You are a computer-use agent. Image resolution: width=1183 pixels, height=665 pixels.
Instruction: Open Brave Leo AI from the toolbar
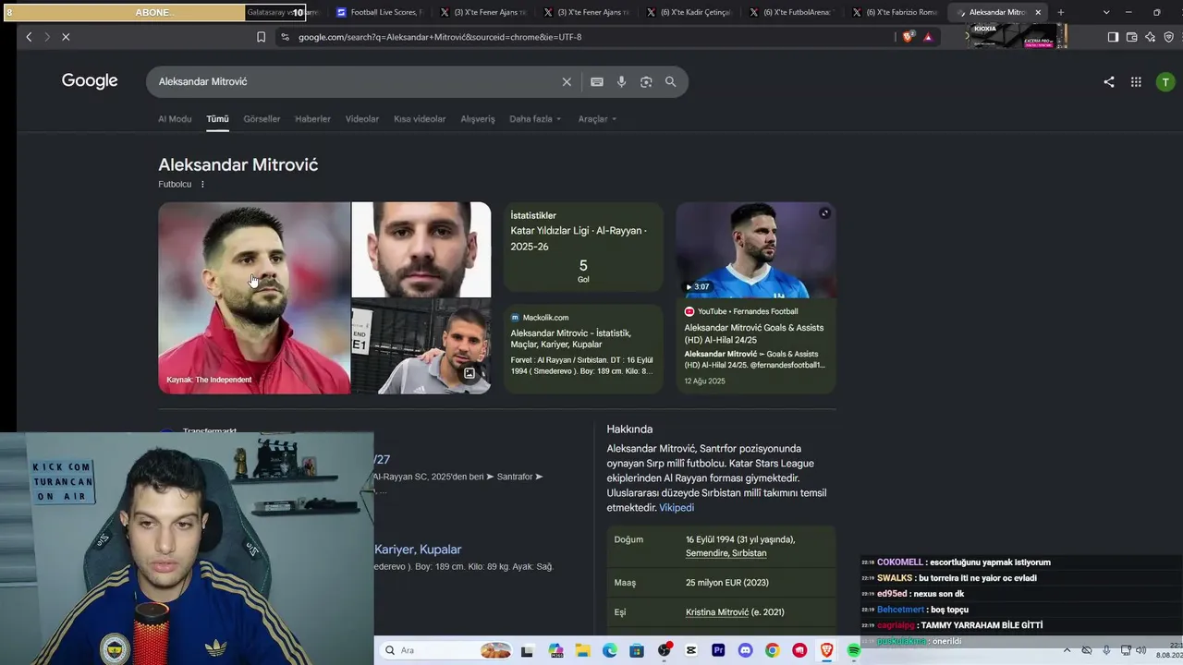1150,37
